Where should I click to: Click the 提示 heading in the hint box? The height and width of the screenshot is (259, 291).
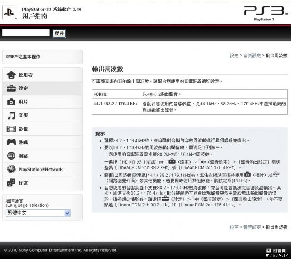100,133
